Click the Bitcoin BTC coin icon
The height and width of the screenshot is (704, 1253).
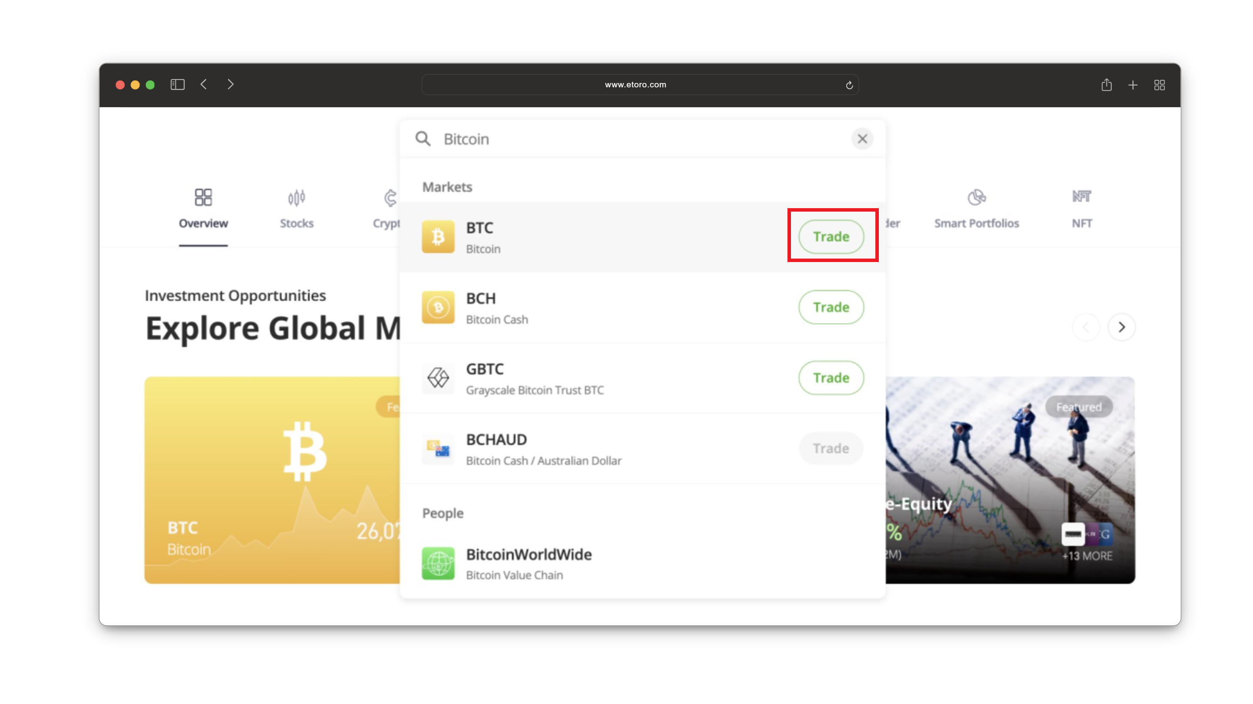coord(438,236)
